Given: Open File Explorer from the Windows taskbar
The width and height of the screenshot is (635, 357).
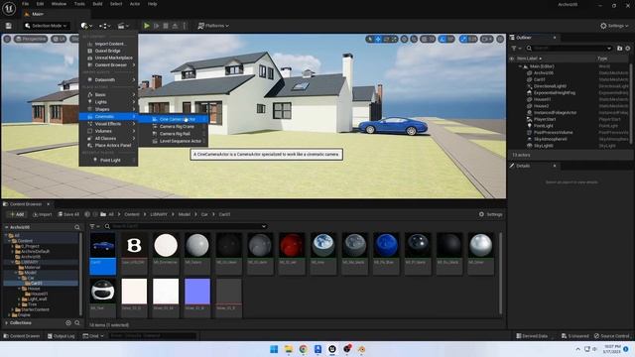Looking at the screenshot, I should pos(289,349).
